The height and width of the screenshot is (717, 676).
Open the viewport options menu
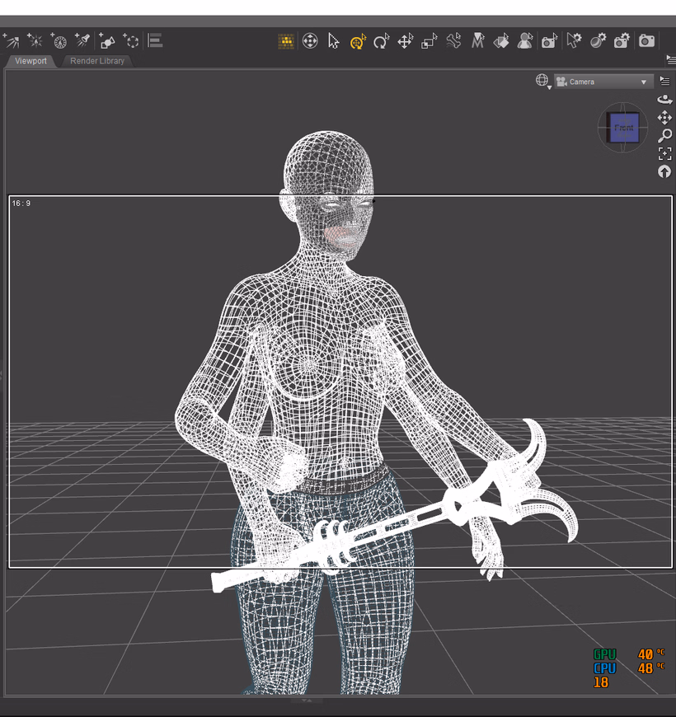click(x=664, y=81)
